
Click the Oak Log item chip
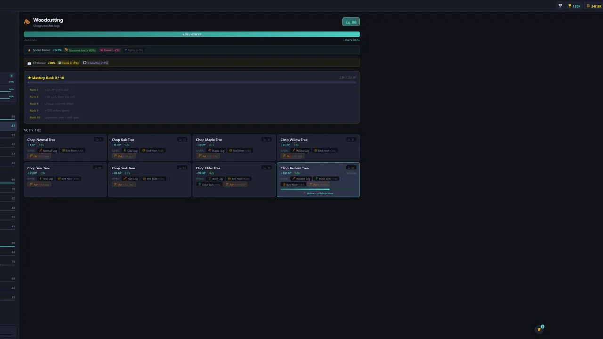pos(130,151)
